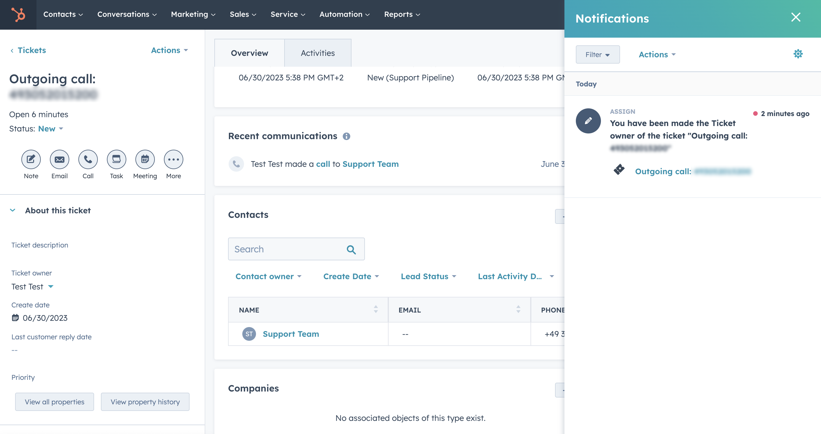821x434 pixels.
Task: Click the Create date value 06/30/2023
Action: click(x=45, y=318)
